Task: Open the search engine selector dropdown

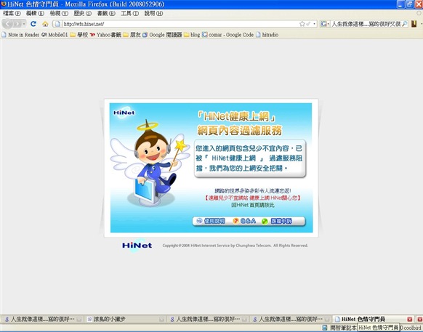Action: coord(325,24)
